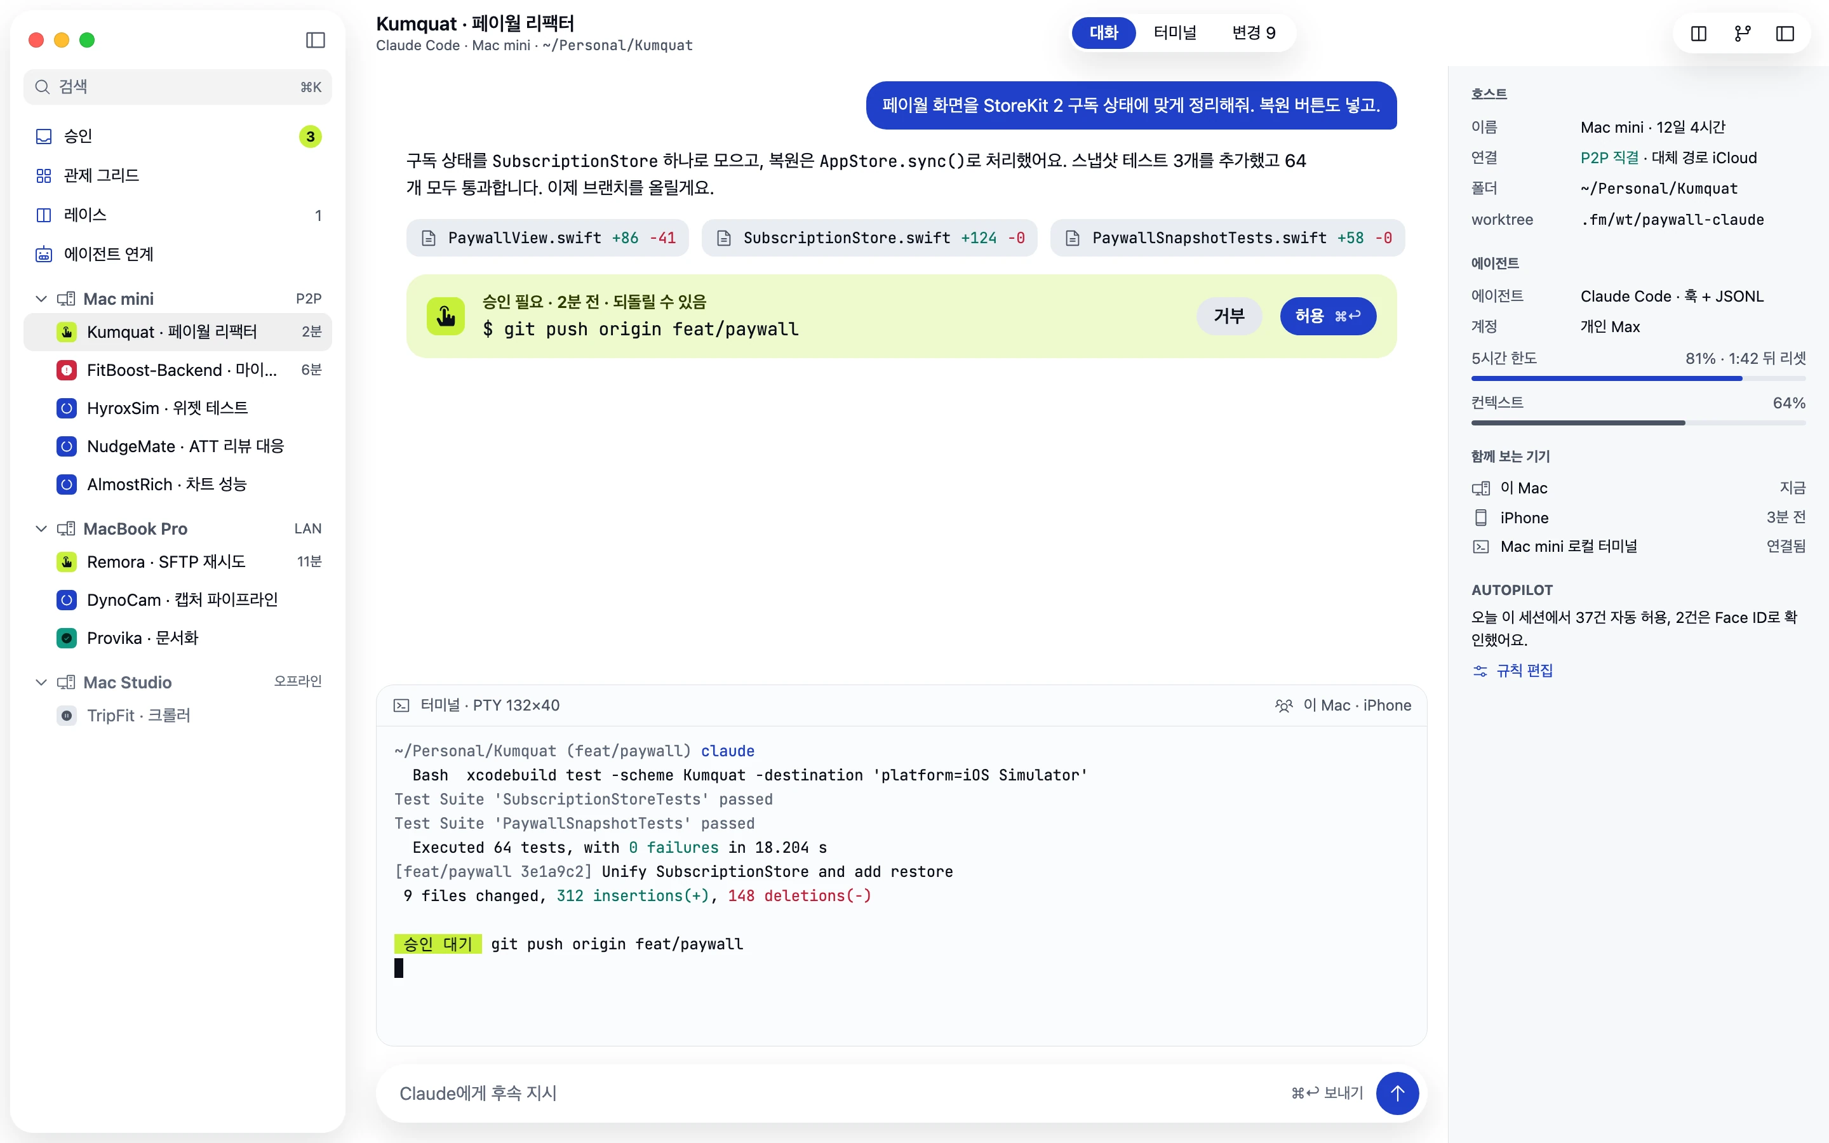
Task: Select Mac mini 로컬 터미널 device row
Action: 1638,546
